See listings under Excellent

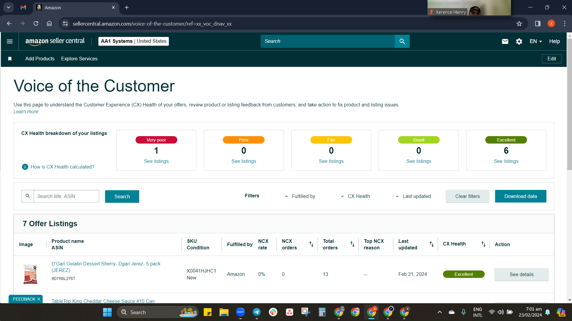[x=506, y=161]
